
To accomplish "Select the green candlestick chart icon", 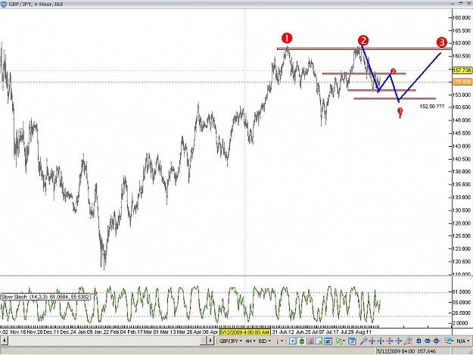I will (x=301, y=341).
